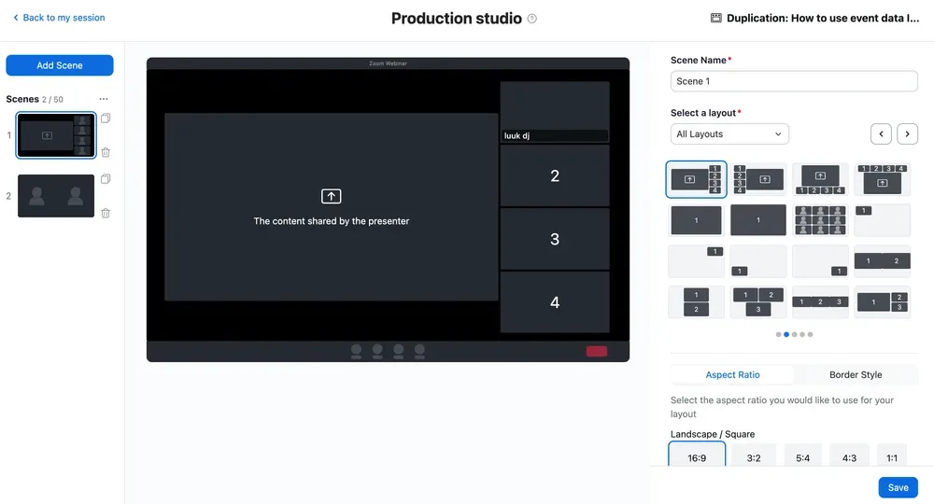Go to previous layout page
The height and width of the screenshot is (504, 934).
(881, 133)
